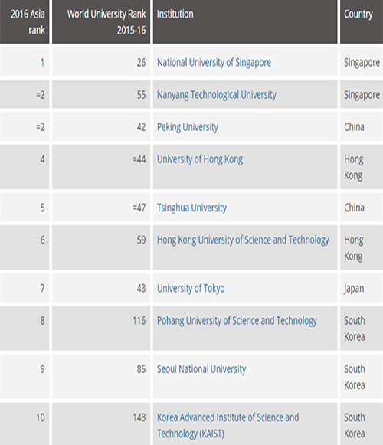This screenshot has width=383, height=445.
Task: Select the Seoul National University link
Action: tap(201, 369)
